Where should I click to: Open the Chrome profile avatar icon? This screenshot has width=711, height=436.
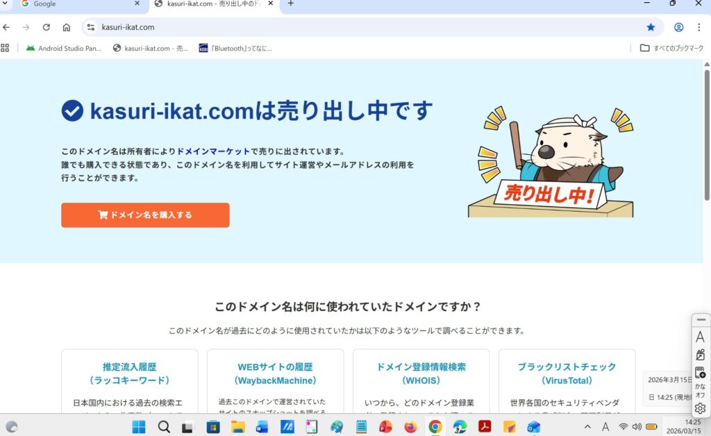(678, 27)
